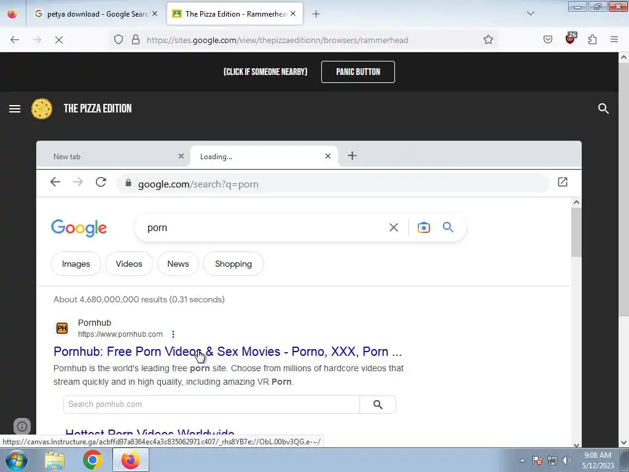629x472 pixels.
Task: Select The Pizza Edition Rammerhead tab
Action: 235,14
